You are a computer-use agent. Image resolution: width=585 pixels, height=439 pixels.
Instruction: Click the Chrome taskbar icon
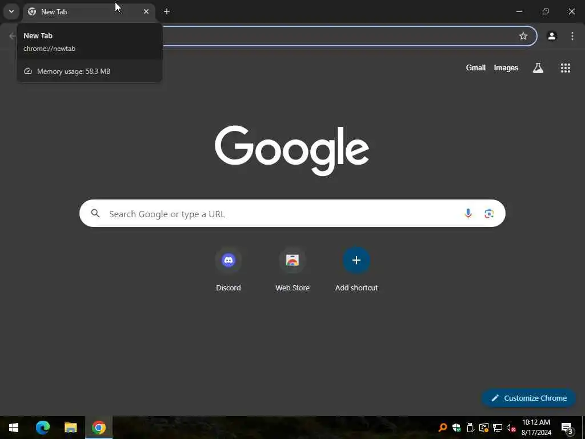(99, 428)
